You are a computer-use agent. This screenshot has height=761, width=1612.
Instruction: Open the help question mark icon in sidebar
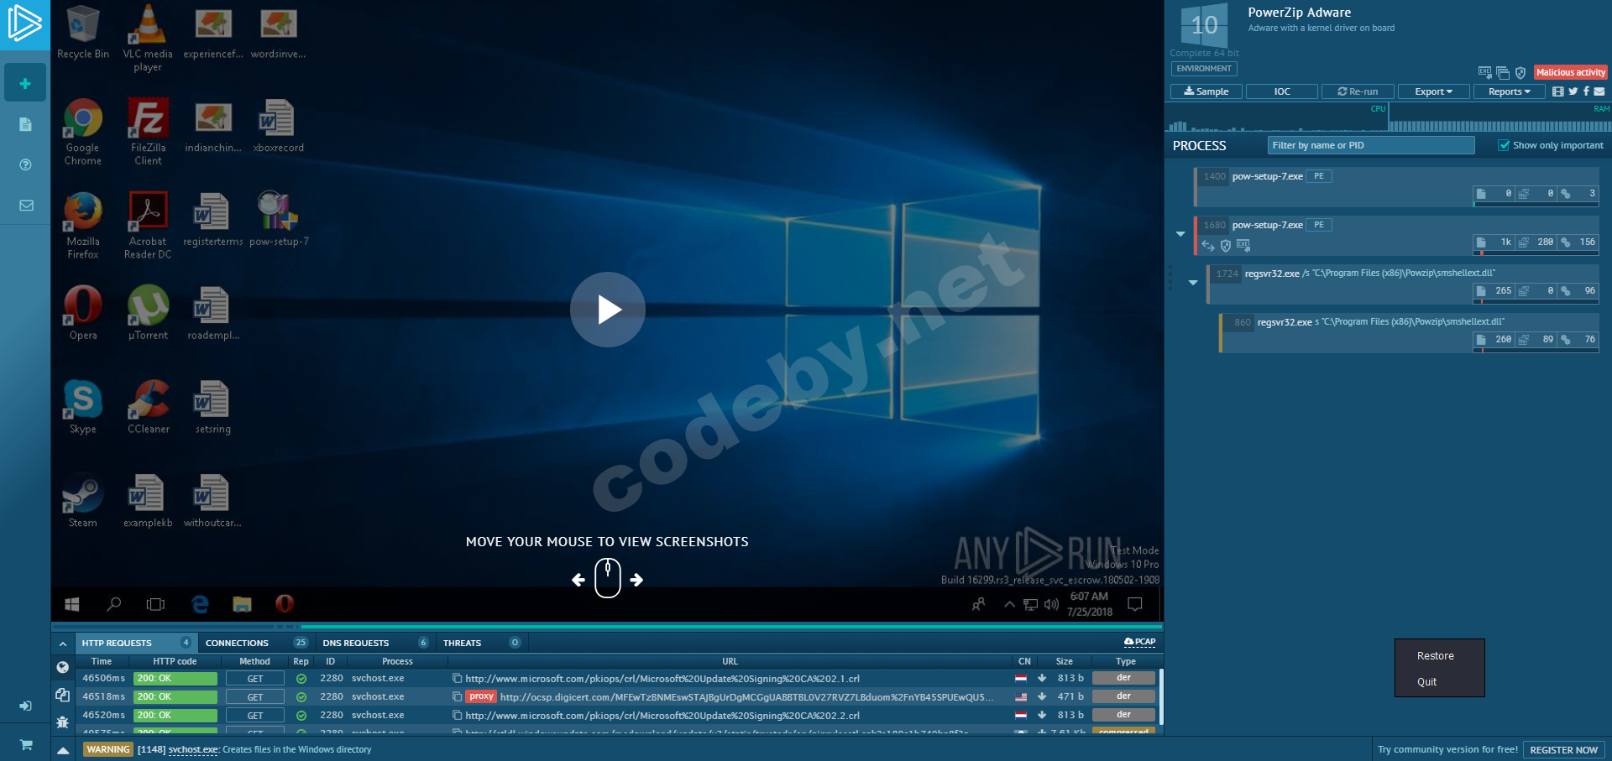(25, 164)
